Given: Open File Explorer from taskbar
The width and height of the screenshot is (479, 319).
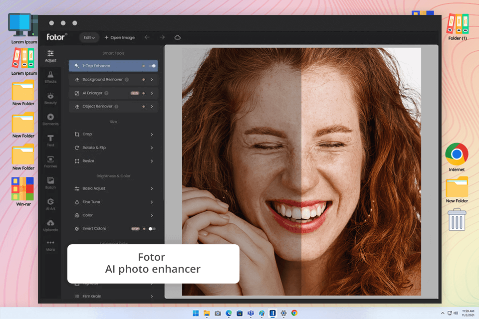Looking at the screenshot, I should pyautogui.click(x=207, y=313).
